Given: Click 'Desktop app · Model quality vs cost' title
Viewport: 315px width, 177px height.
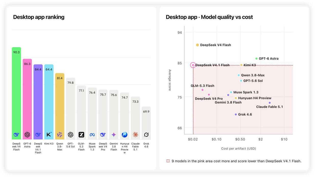Looking at the screenshot, I should (209, 17).
